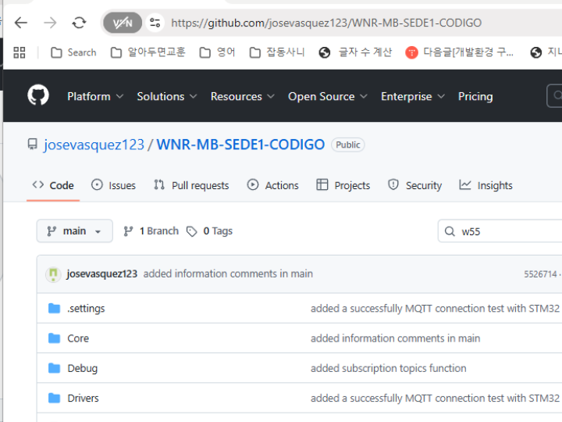The height and width of the screenshot is (422, 562).
Task: Open the browser apps grid icon
Action: point(20,52)
